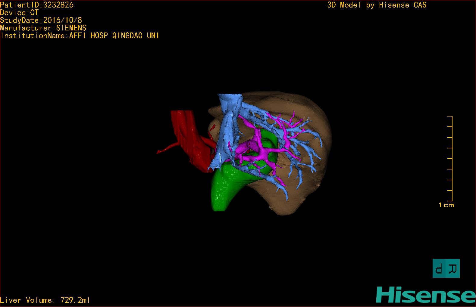476x307 pixels.
Task: Select InstitutionName:AFFI HOSP QINGDAO UNI text
Action: [80, 36]
